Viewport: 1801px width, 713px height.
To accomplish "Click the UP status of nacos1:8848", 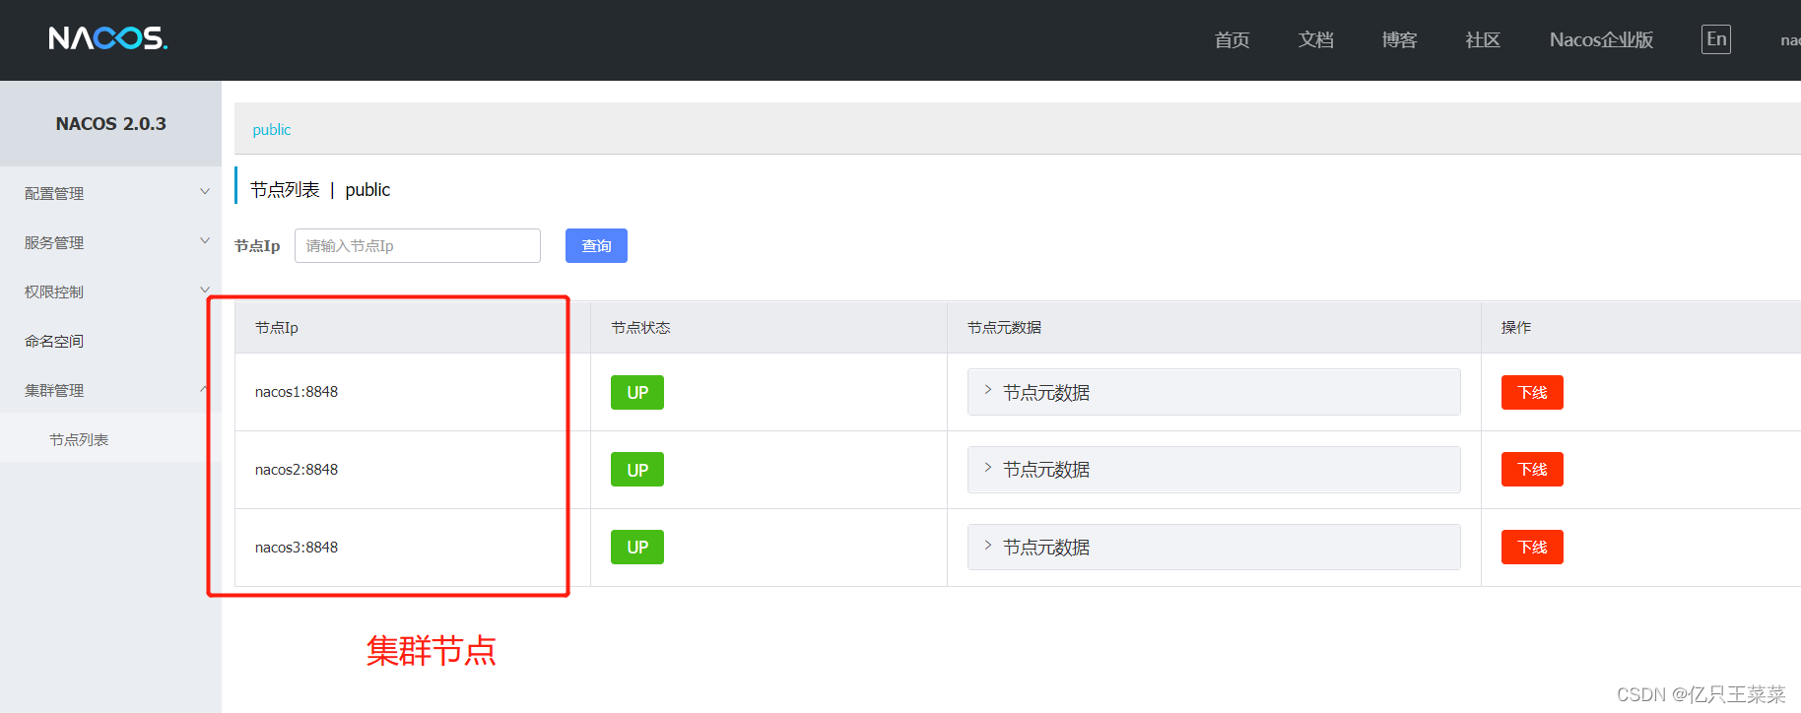I will point(637,392).
